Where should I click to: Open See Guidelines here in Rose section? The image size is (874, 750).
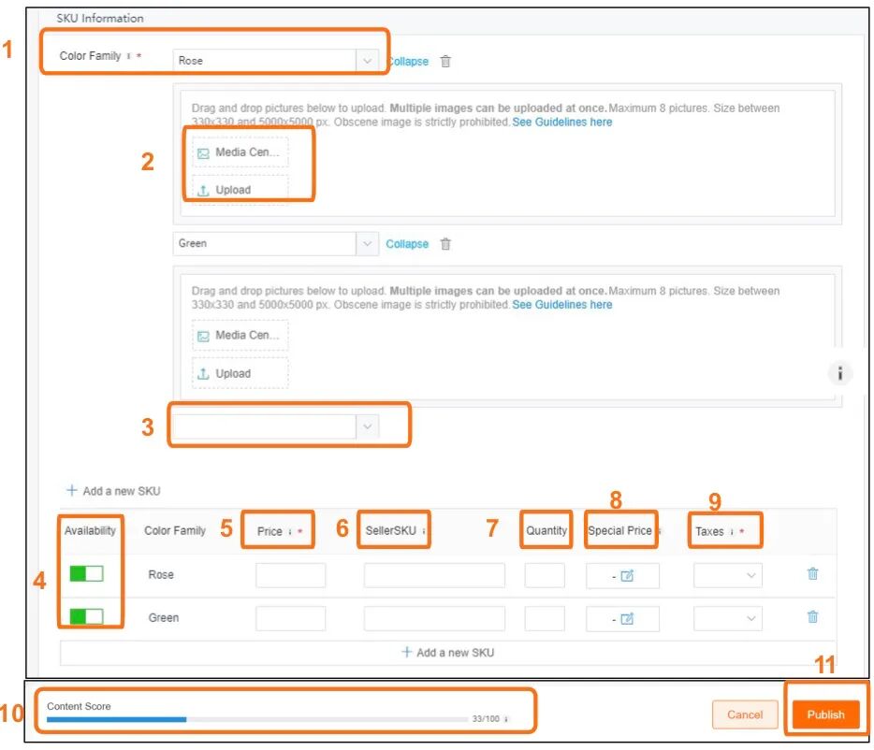pos(561,122)
